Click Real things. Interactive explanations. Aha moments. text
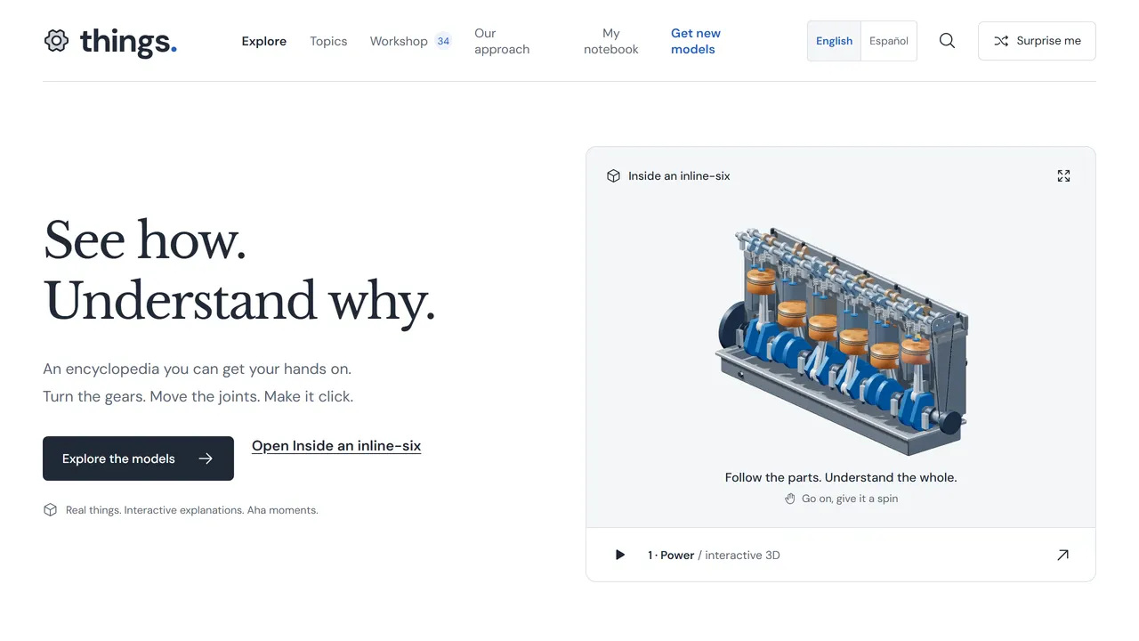The height and width of the screenshot is (641, 1139). 191,510
